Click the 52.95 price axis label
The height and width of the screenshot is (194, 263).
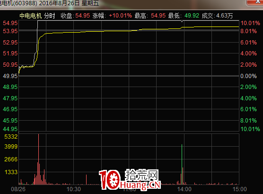(x=10, y=43)
